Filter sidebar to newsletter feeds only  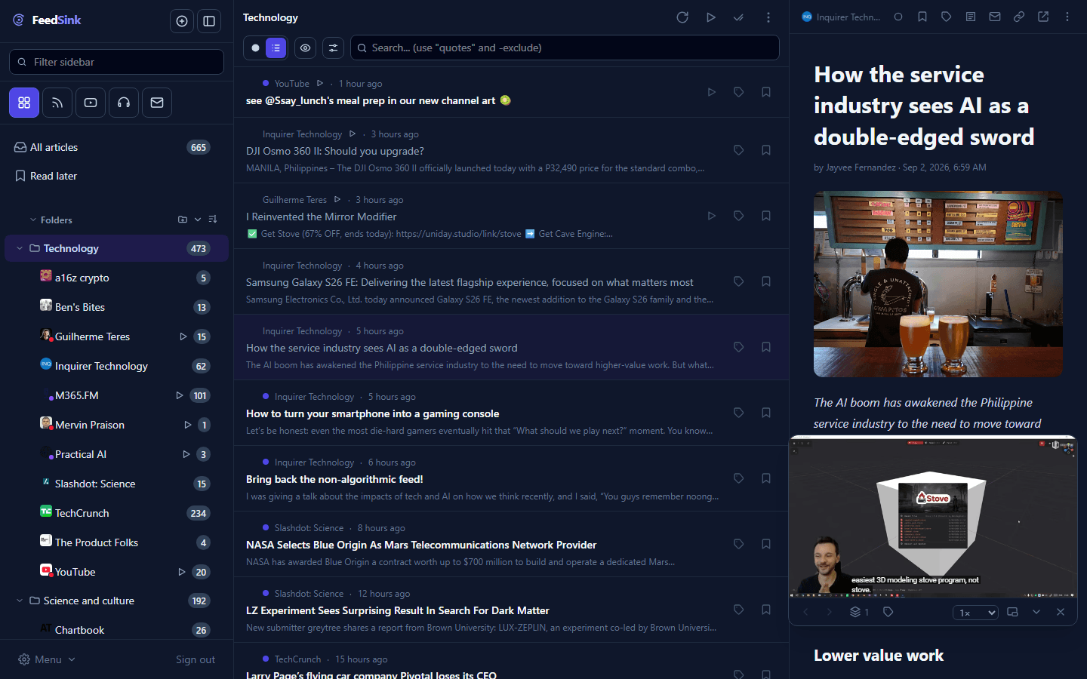(157, 103)
